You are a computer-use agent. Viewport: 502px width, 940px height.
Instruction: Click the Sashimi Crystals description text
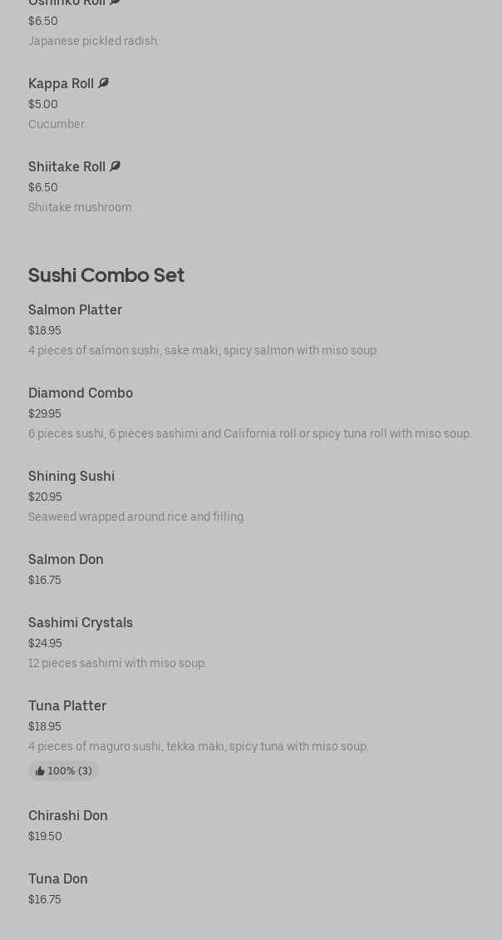point(117,663)
